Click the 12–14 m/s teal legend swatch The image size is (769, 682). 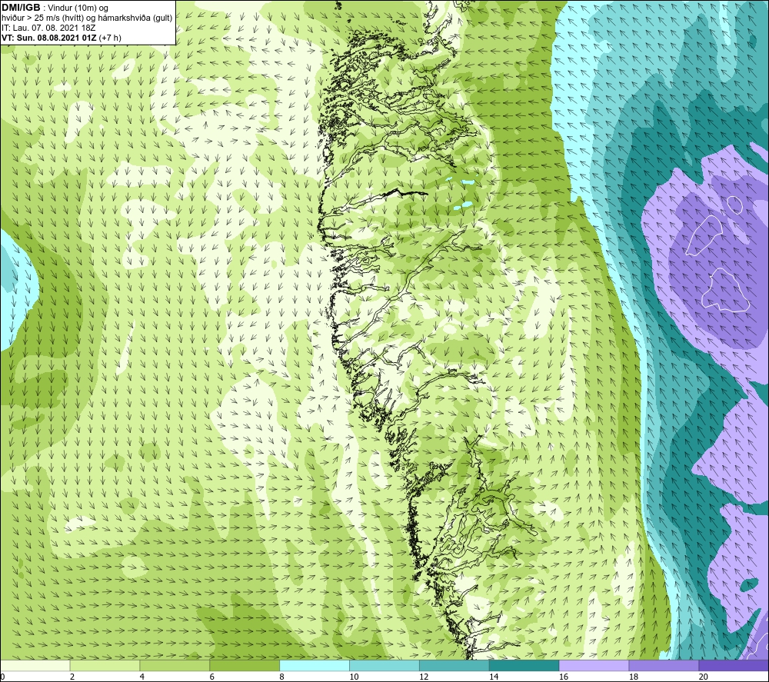click(454, 665)
